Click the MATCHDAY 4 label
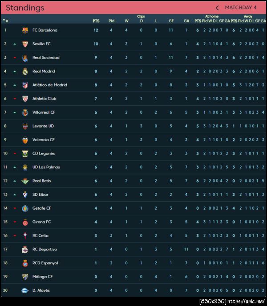This screenshot has width=267, height=306. pyautogui.click(x=241, y=8)
